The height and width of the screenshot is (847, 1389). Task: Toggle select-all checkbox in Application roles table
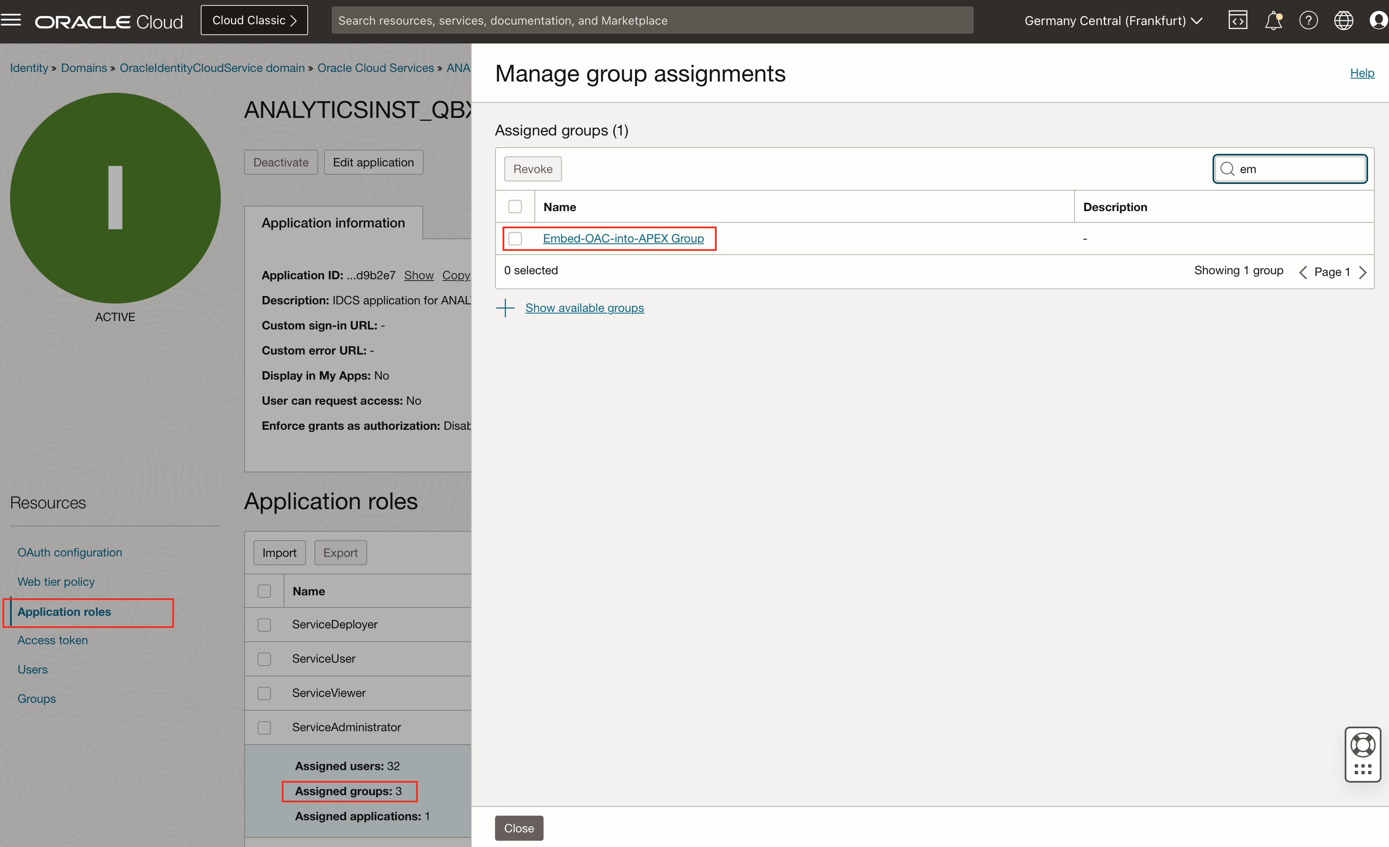pos(264,591)
